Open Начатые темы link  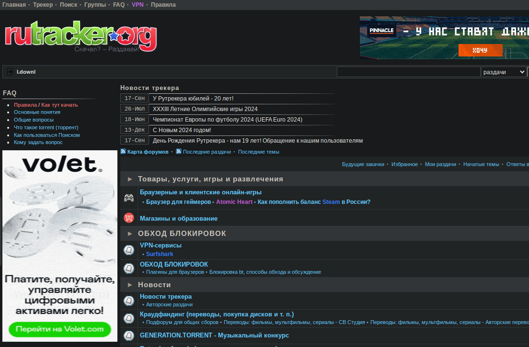(481, 164)
